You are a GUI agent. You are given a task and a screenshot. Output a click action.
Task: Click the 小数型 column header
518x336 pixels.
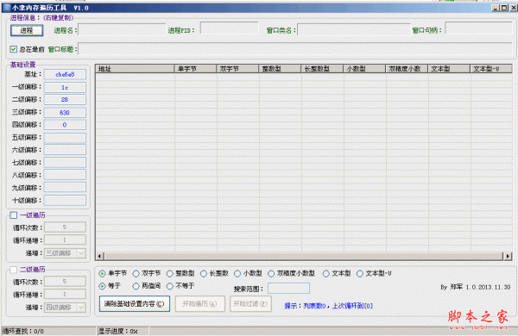tap(364, 69)
